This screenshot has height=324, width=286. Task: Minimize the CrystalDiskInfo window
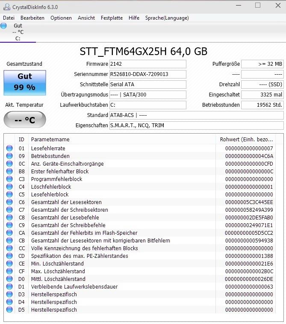(239, 5)
